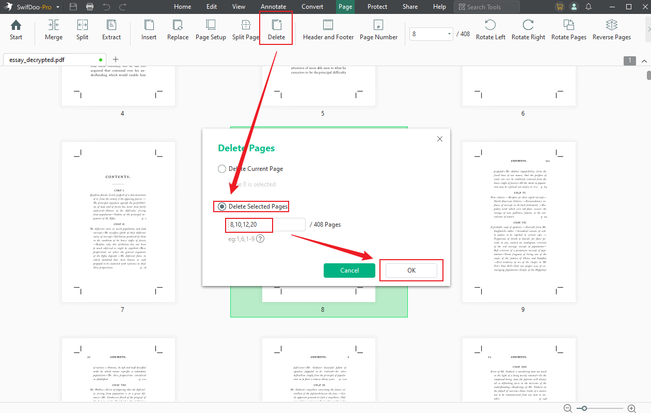
Task: Click OK to delete the pages
Action: (x=411, y=270)
